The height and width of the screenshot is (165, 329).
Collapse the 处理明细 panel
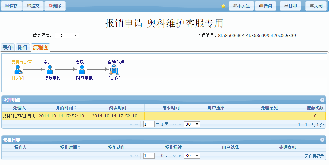tap(322, 100)
